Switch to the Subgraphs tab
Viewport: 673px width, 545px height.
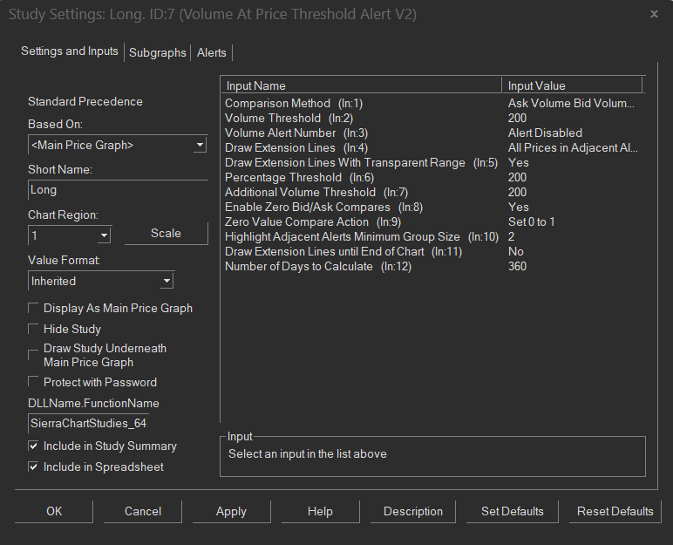coord(158,52)
